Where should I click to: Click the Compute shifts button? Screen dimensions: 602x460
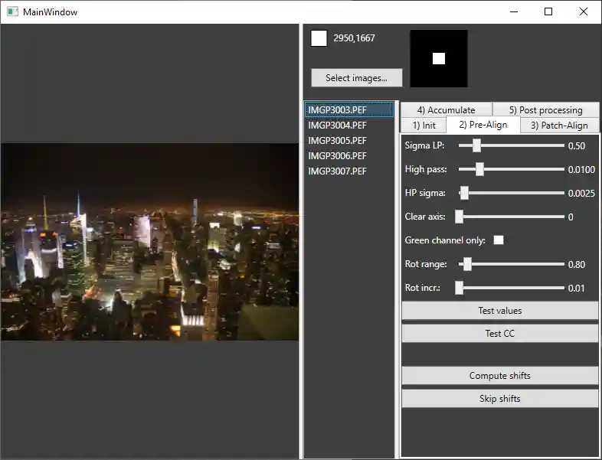pyautogui.click(x=499, y=376)
